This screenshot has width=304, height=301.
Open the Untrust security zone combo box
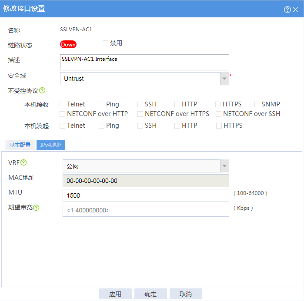pyautogui.click(x=144, y=79)
